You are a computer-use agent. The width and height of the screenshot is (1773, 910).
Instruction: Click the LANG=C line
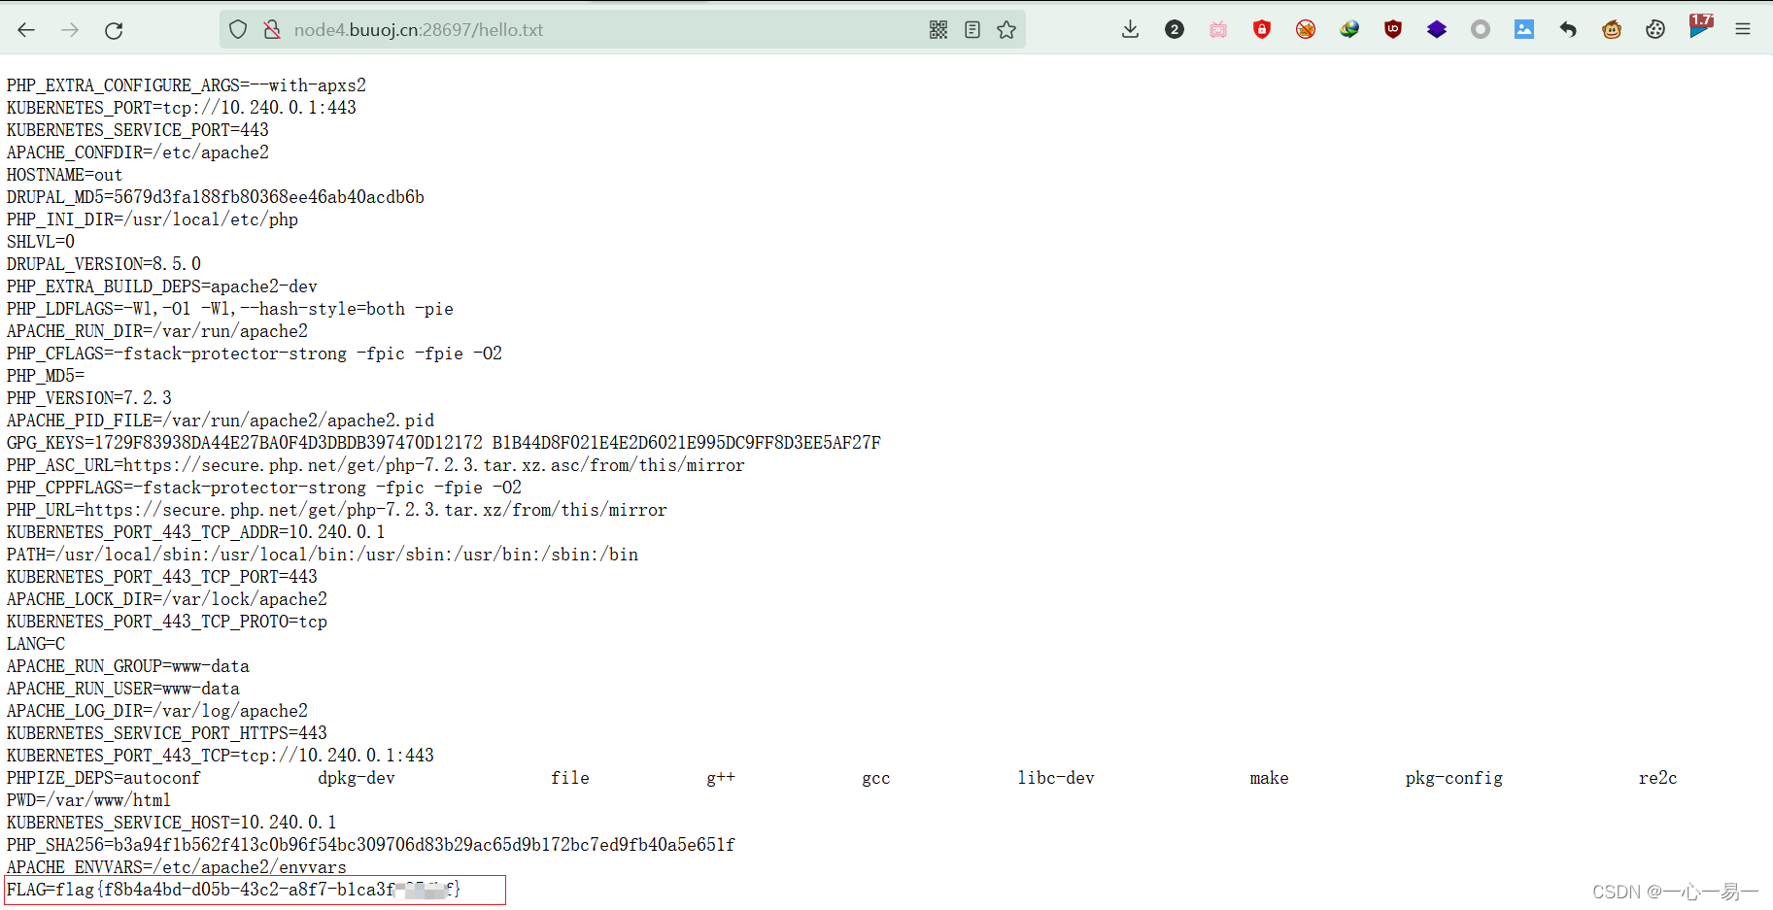click(x=36, y=644)
